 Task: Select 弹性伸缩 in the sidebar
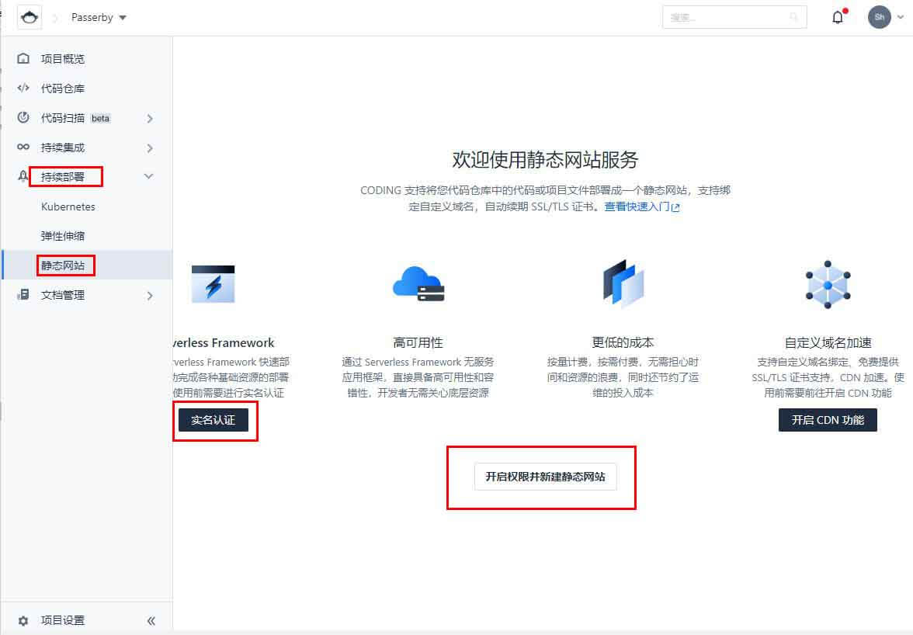click(x=63, y=236)
